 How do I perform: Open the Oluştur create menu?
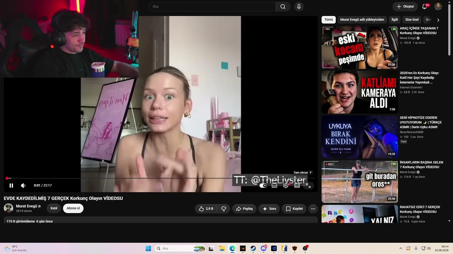[405, 6]
